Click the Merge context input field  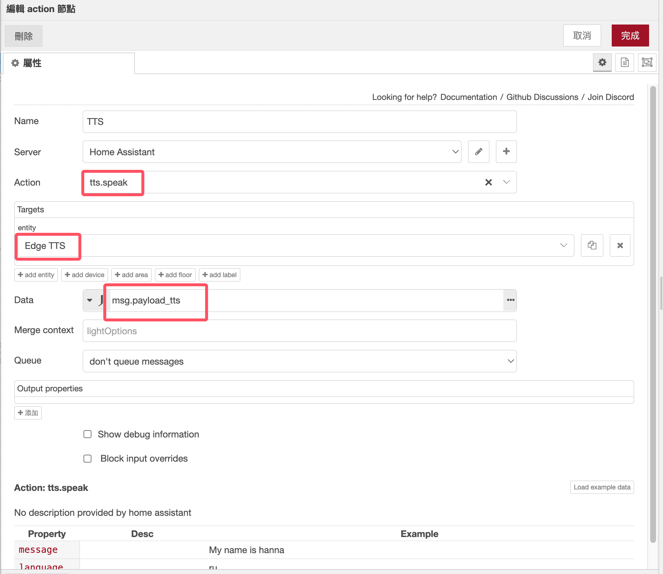tap(299, 331)
